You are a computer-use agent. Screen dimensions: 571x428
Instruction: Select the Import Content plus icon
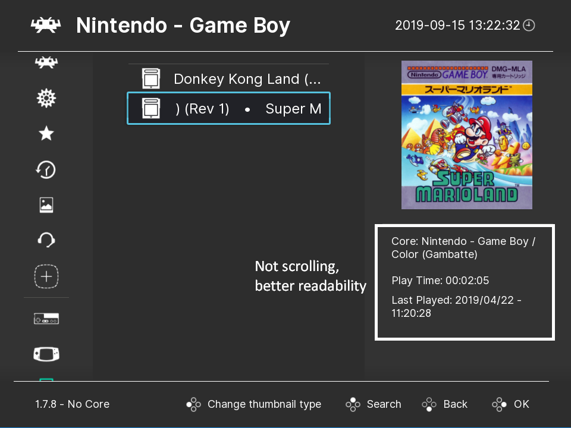[x=46, y=276]
